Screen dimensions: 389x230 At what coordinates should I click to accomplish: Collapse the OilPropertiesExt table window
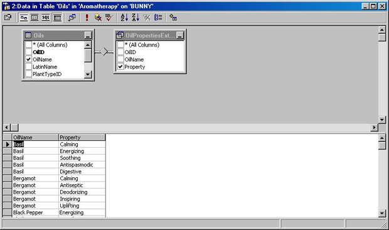[x=180, y=35]
